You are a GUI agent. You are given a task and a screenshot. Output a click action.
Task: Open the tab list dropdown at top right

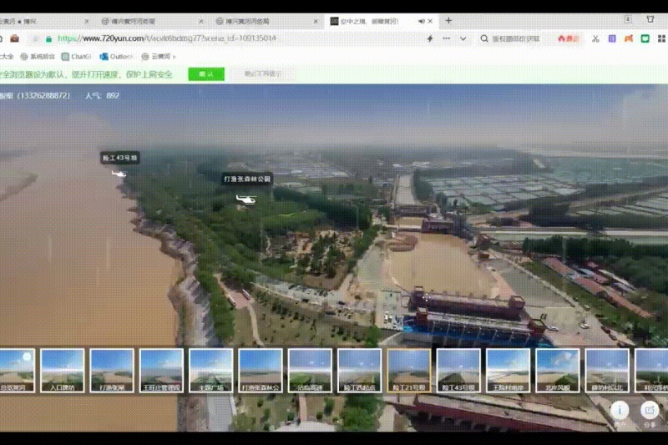click(x=628, y=18)
